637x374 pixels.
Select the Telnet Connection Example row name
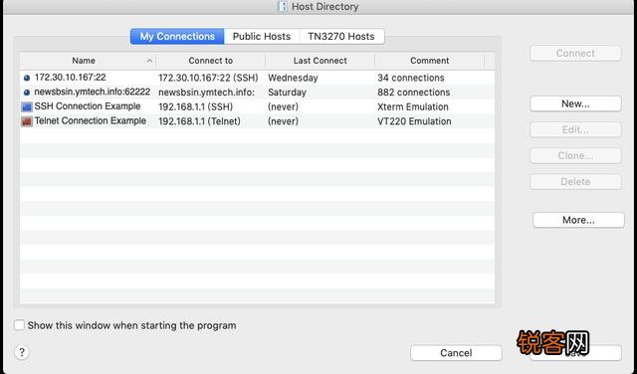[91, 121]
